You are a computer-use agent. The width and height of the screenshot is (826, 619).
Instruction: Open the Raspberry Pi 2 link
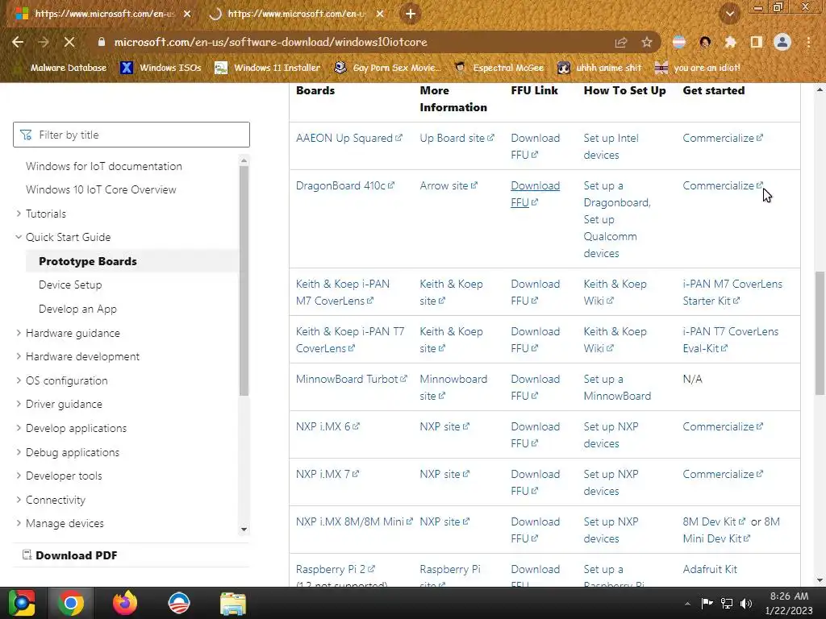tap(335, 570)
